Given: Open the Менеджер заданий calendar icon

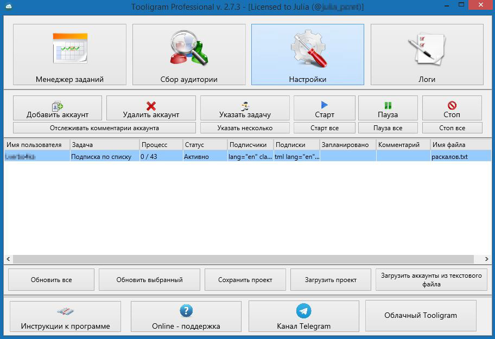Looking at the screenshot, I should (x=70, y=49).
